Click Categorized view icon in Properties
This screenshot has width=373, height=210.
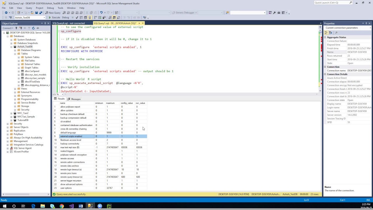coord(327,33)
